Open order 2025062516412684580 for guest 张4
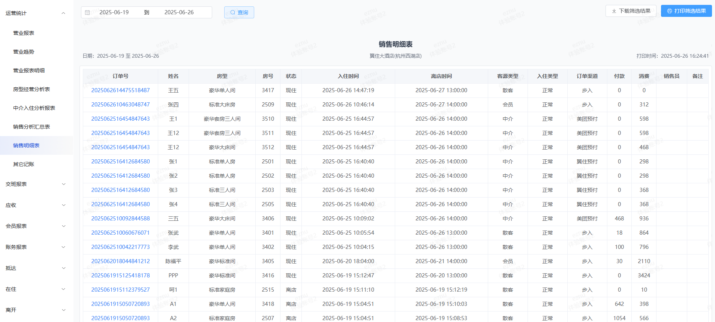The image size is (715, 322). [x=120, y=204]
